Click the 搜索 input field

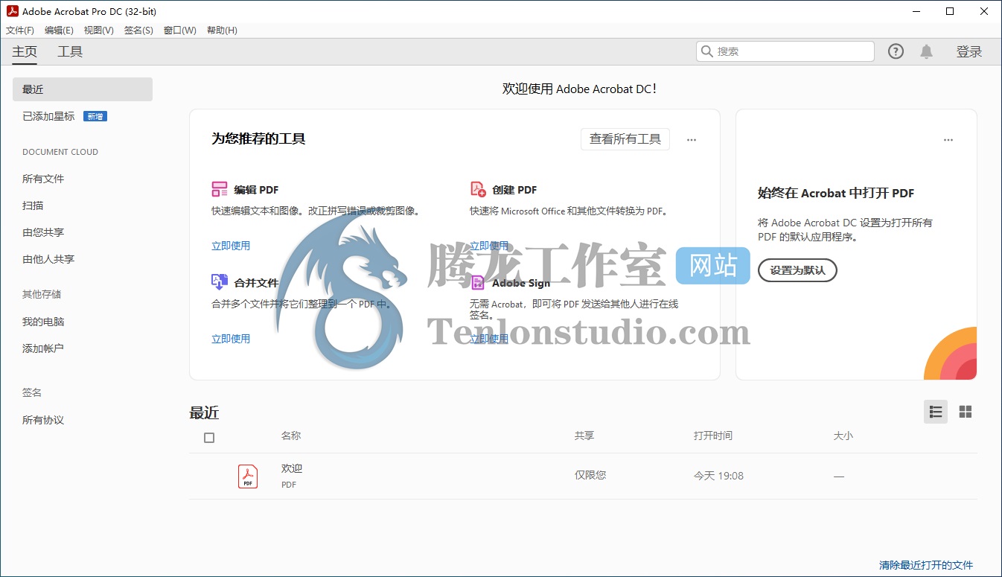(x=785, y=51)
